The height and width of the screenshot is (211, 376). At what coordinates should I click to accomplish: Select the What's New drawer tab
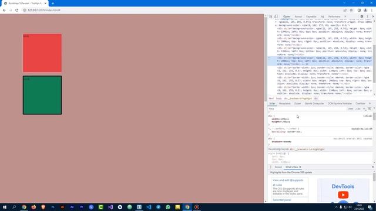[x=291, y=167]
